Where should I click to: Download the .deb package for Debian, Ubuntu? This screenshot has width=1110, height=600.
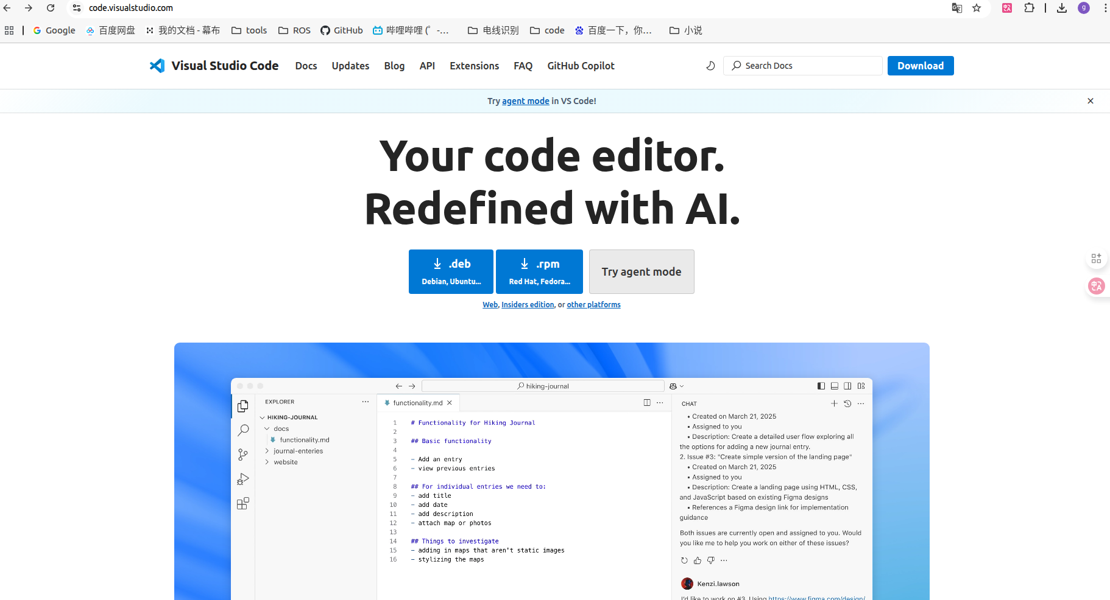[451, 271]
